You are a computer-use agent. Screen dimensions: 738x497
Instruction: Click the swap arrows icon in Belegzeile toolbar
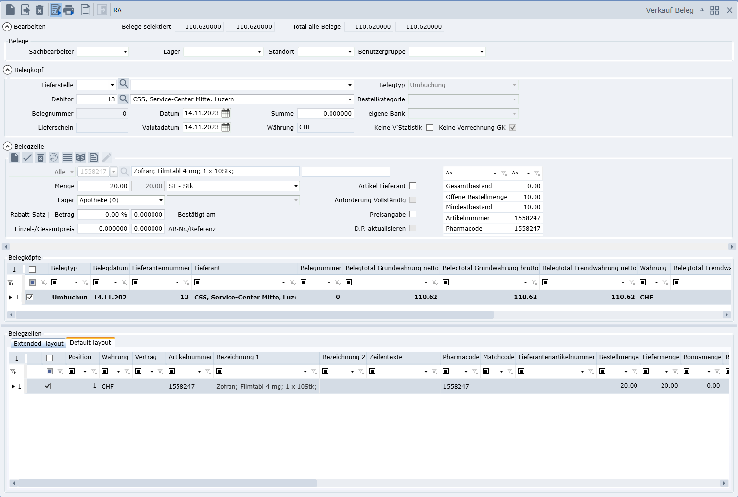click(x=54, y=158)
